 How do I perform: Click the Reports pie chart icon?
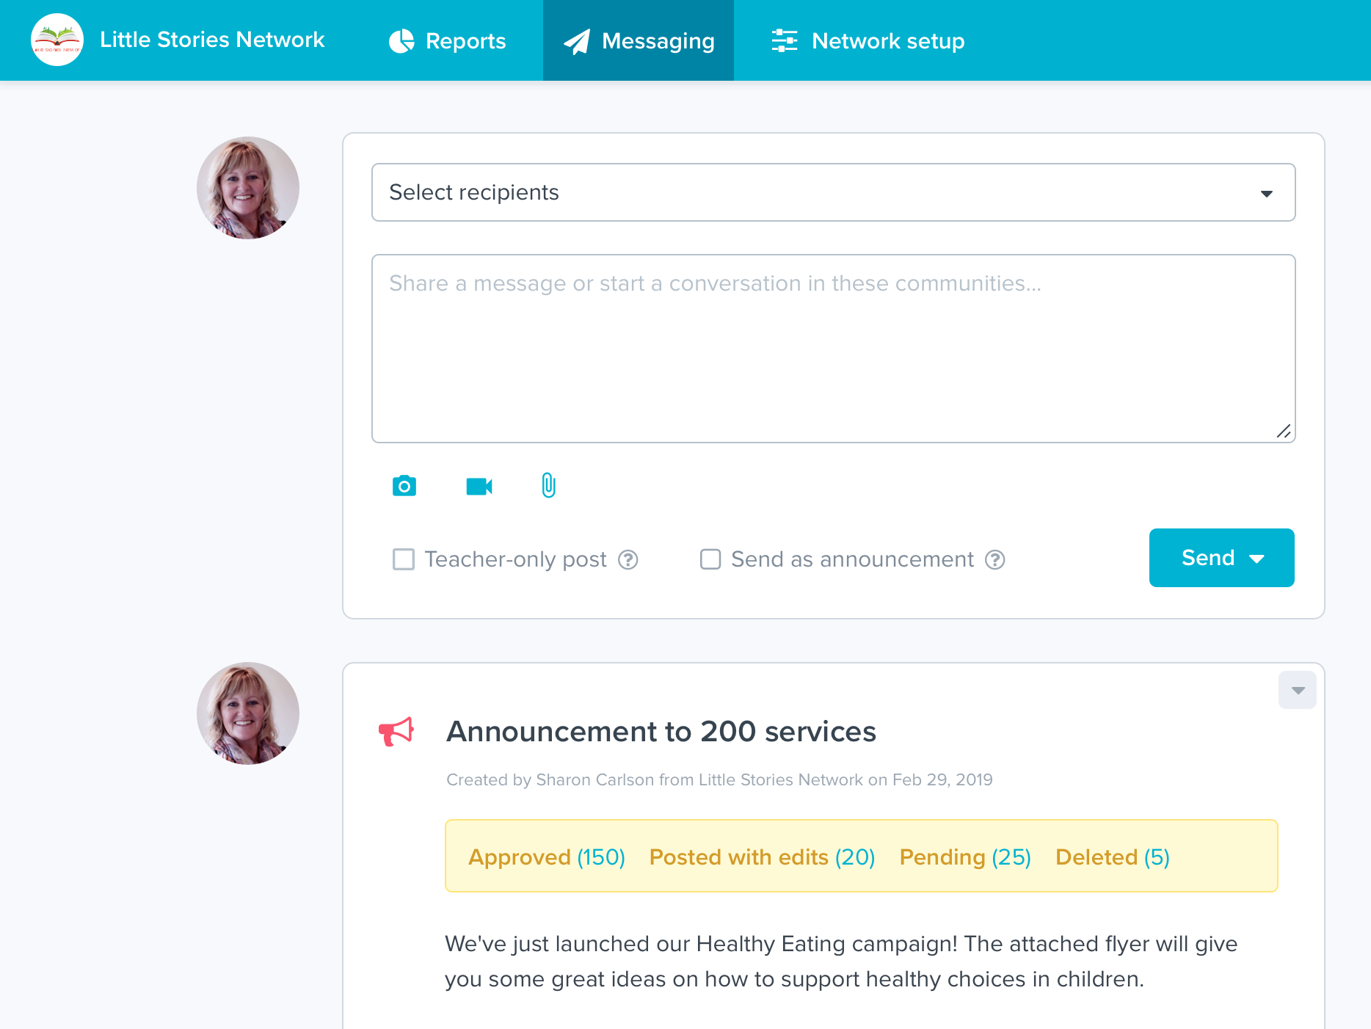pos(401,40)
